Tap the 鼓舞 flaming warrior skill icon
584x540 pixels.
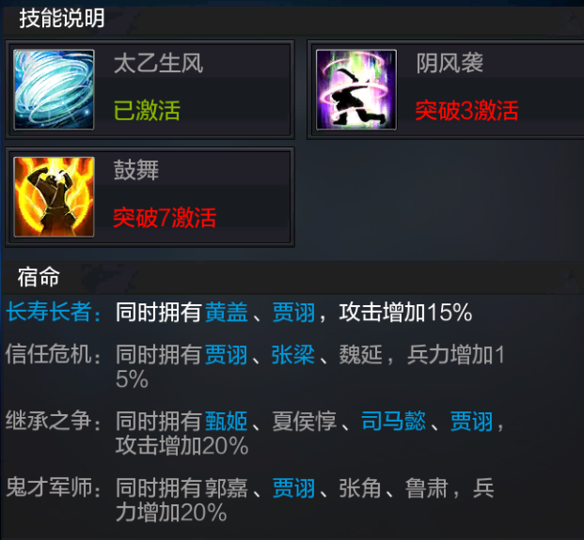54,196
